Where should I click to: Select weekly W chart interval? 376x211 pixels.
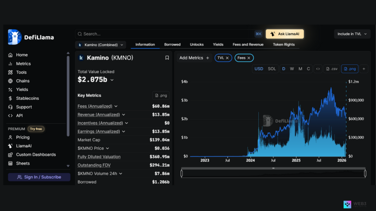click(x=292, y=69)
